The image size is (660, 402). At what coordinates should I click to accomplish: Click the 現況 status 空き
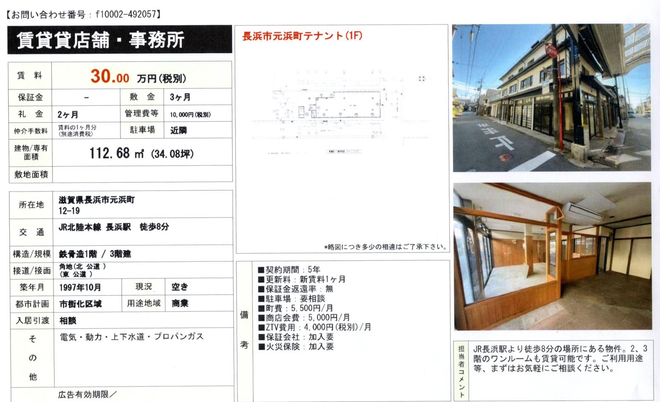point(179,287)
